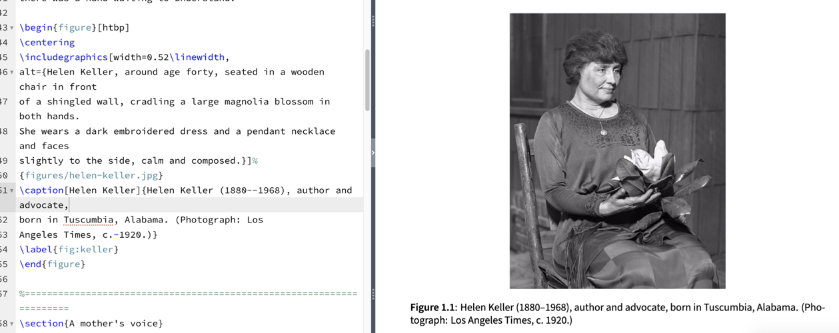Place cursor on \label{fig:keller} line
Viewport: 839px width, 333px height.
[x=69, y=250]
